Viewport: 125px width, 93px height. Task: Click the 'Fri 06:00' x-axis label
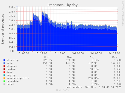click(24, 53)
